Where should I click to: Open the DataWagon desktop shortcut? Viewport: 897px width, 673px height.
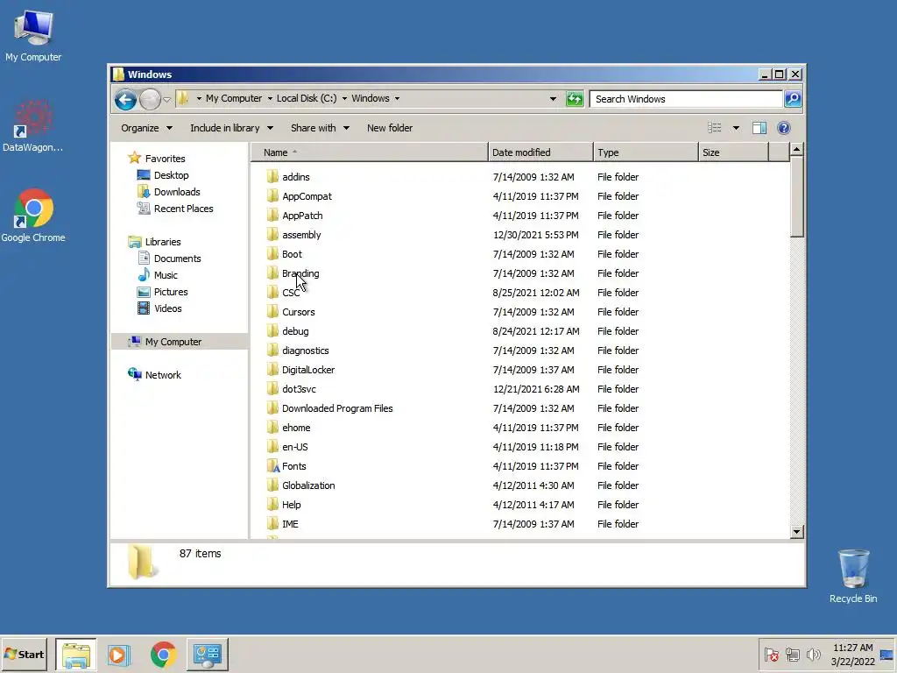[32, 126]
